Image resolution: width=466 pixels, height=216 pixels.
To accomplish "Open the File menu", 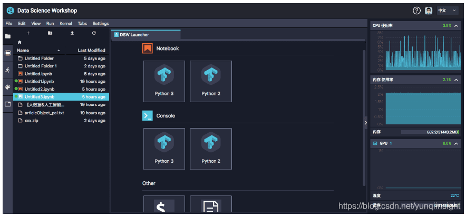I will point(9,24).
